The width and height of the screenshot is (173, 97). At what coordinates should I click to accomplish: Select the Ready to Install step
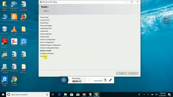46,51
